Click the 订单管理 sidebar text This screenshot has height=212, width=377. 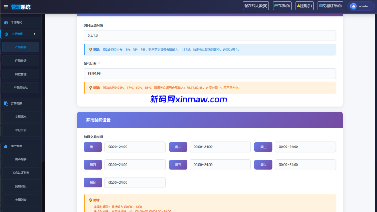point(16,104)
